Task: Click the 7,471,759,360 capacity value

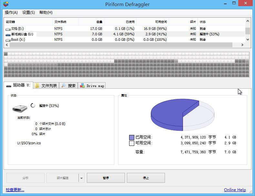Action: point(193,152)
